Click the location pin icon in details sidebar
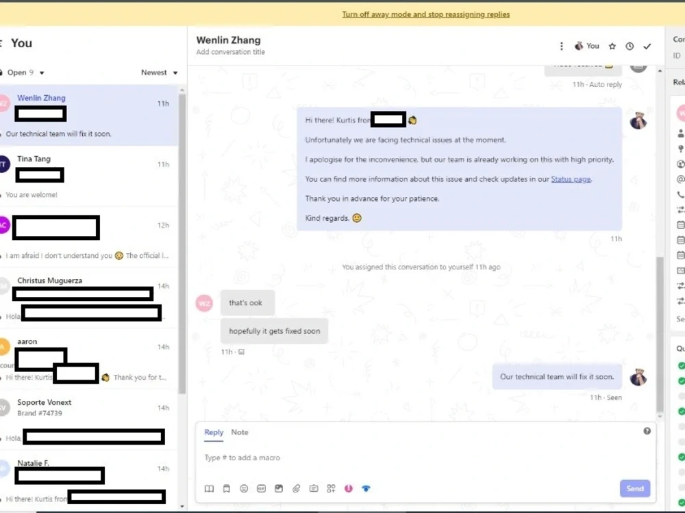This screenshot has width=685, height=513. pos(681,149)
